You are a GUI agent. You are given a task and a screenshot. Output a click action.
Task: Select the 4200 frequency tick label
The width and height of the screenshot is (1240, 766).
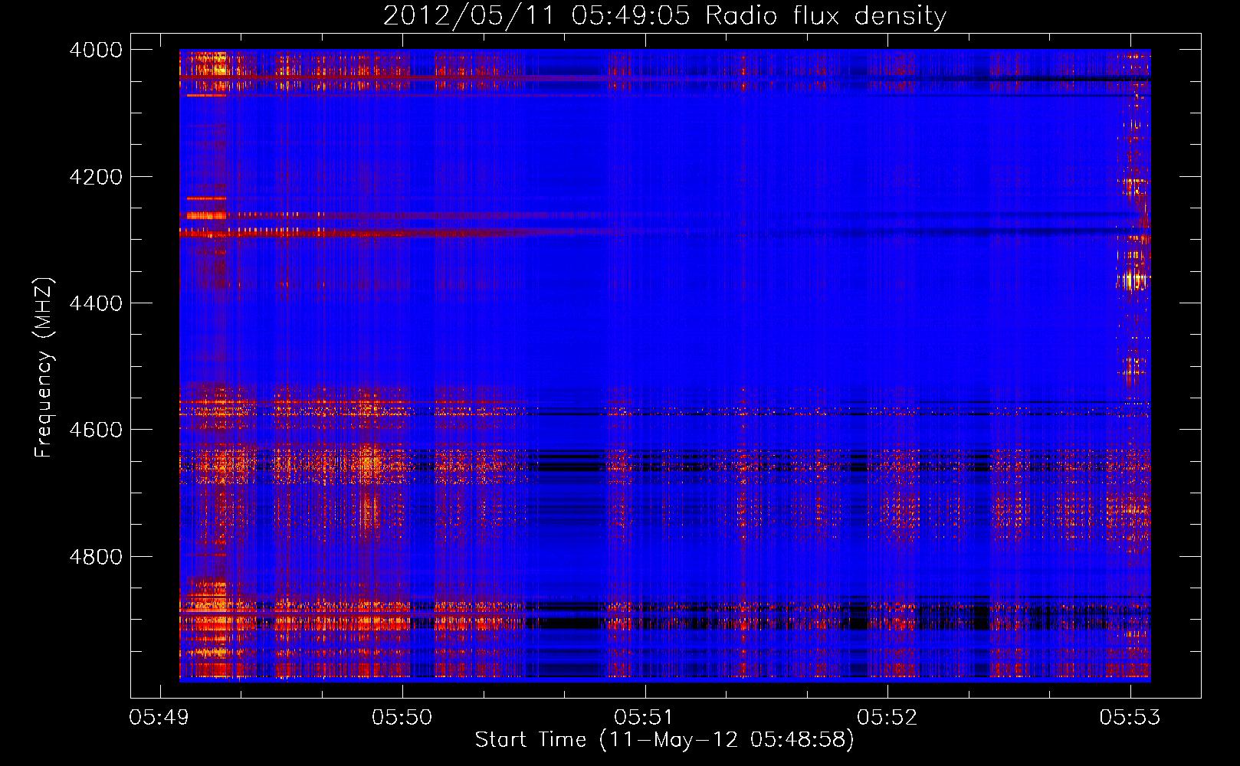click(x=96, y=177)
